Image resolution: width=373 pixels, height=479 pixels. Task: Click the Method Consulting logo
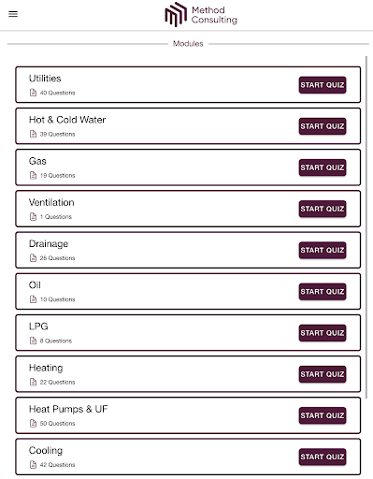click(x=201, y=15)
